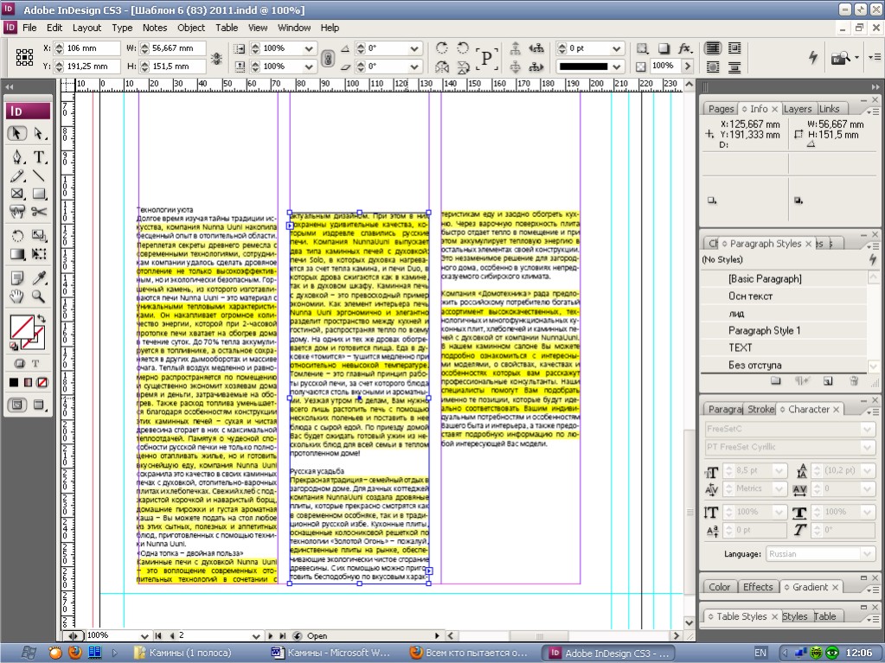Screen dimensions: 885x663
Task: Select the Rectangle tool
Action: pyautogui.click(x=38, y=194)
